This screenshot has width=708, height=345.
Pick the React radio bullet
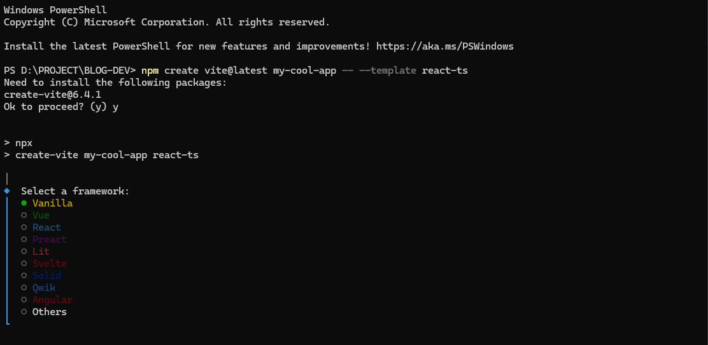pyautogui.click(x=24, y=227)
